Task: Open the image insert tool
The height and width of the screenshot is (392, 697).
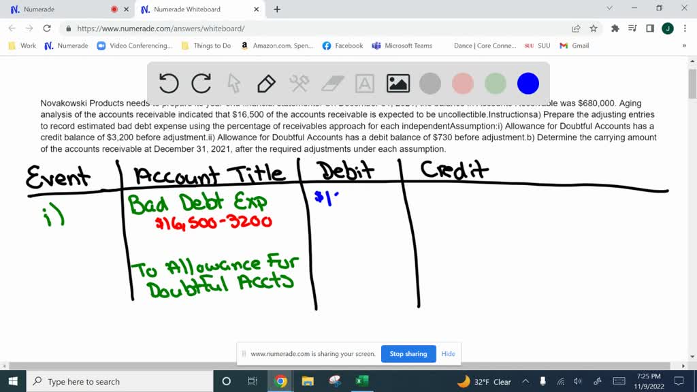Action: point(398,82)
